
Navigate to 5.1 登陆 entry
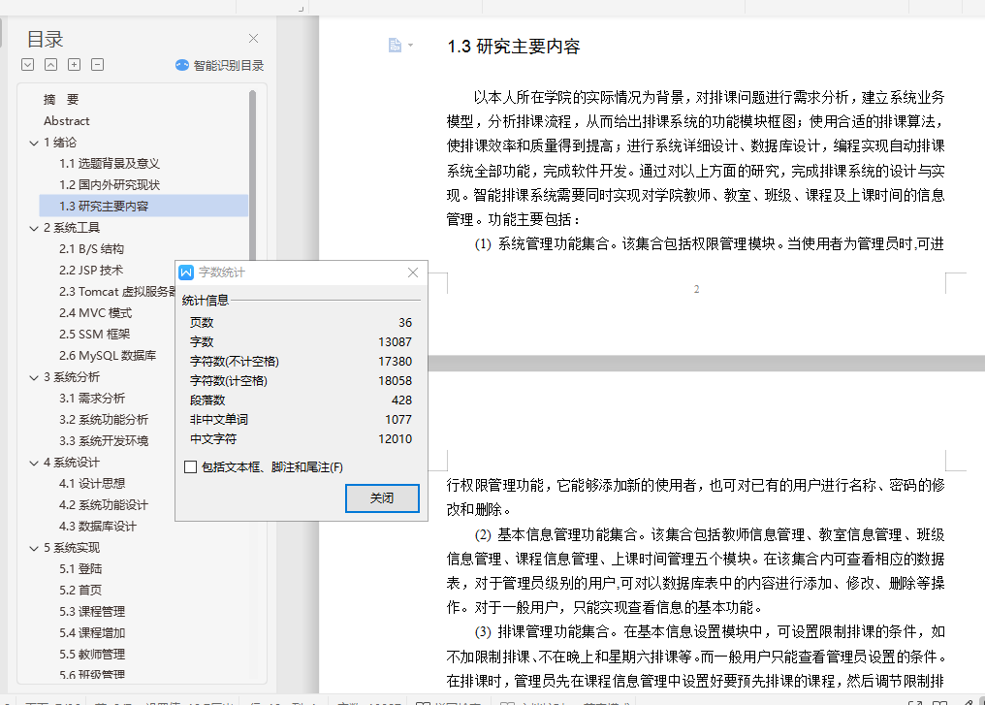80,568
